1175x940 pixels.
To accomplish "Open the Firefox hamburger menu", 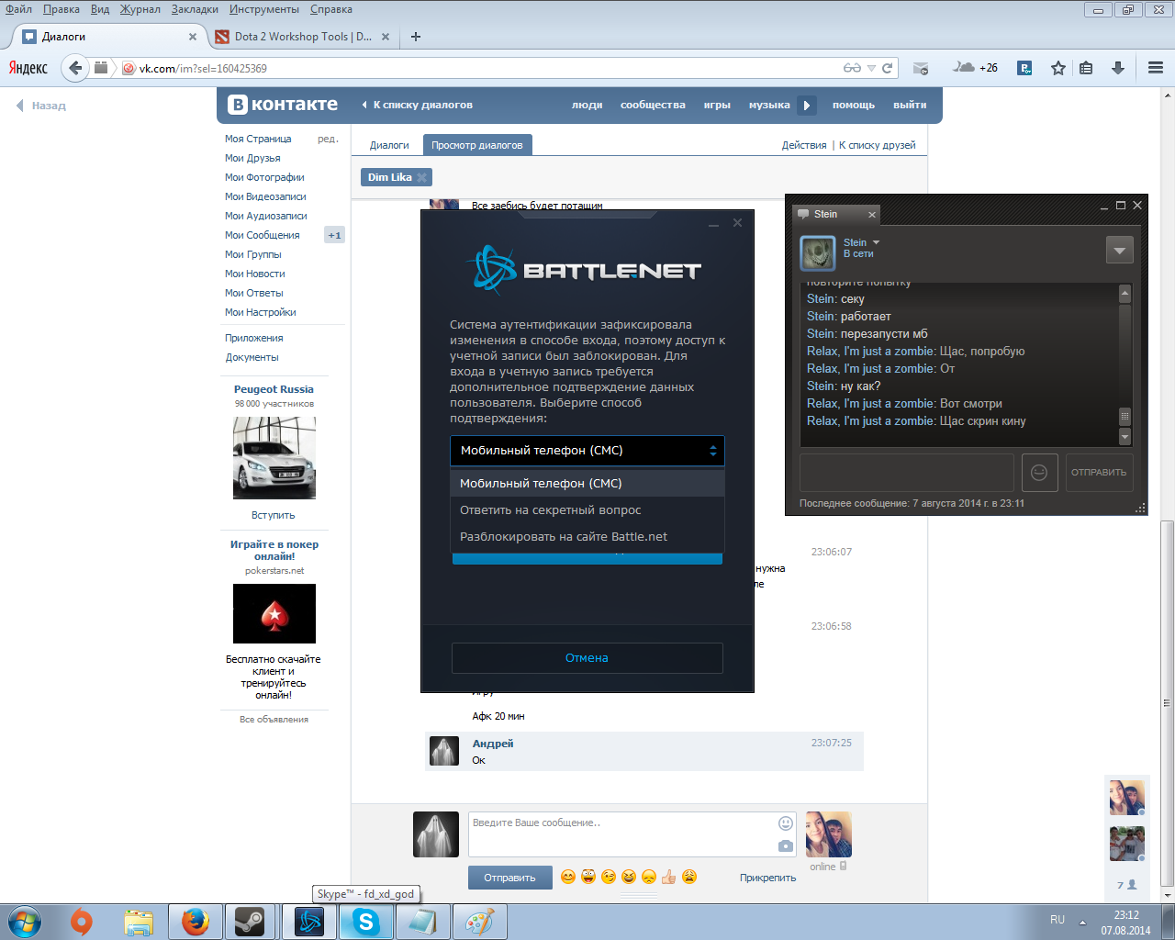I will pos(1155,68).
